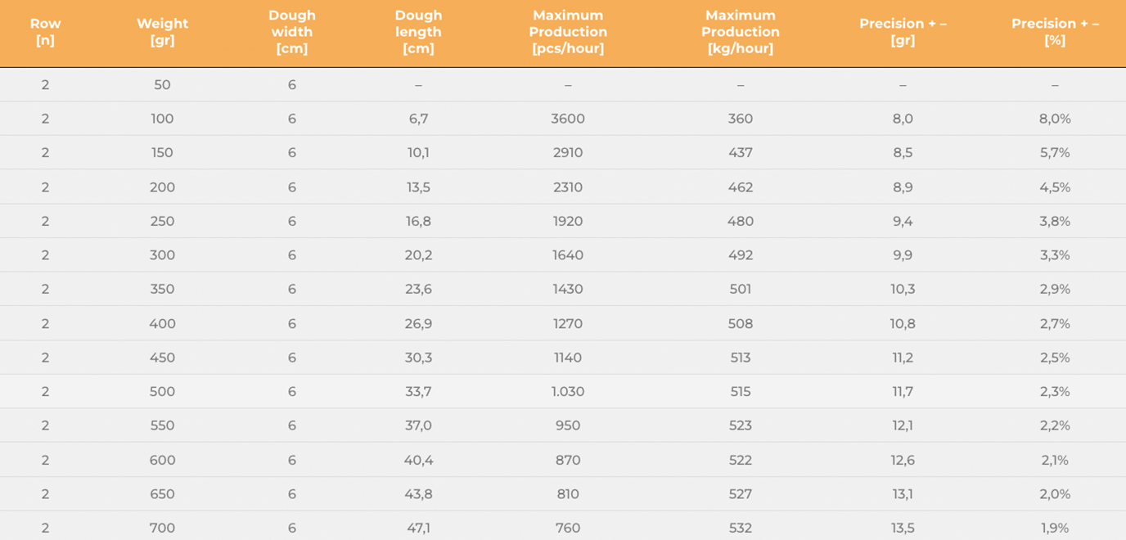
Task: Click the dough length 26,9 cell
Action: click(418, 324)
